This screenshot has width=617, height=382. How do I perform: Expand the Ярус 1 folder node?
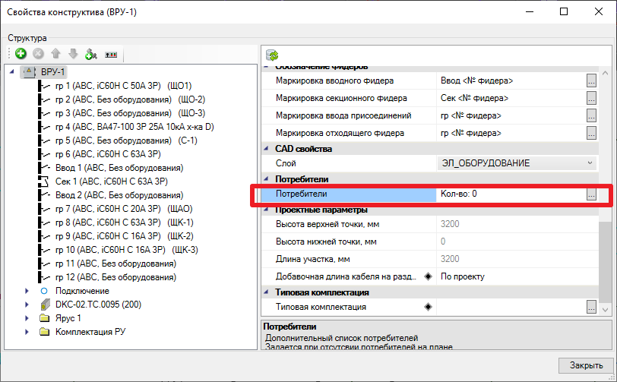[27, 318]
